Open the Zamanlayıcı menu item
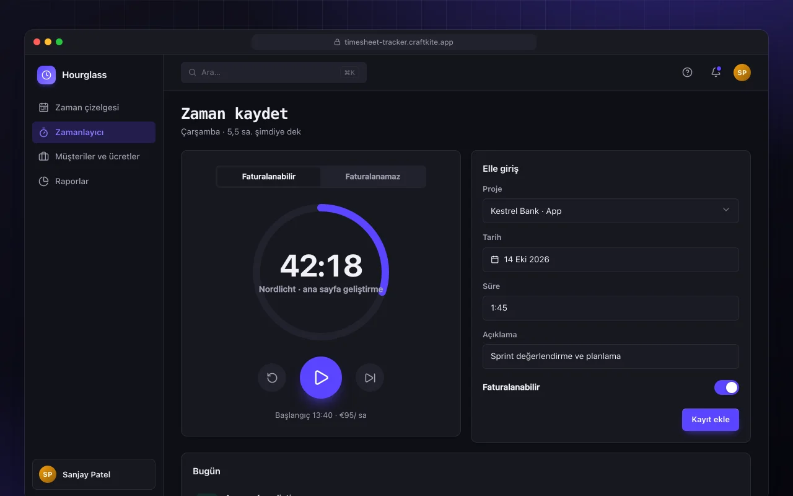The width and height of the screenshot is (793, 496). point(94,132)
